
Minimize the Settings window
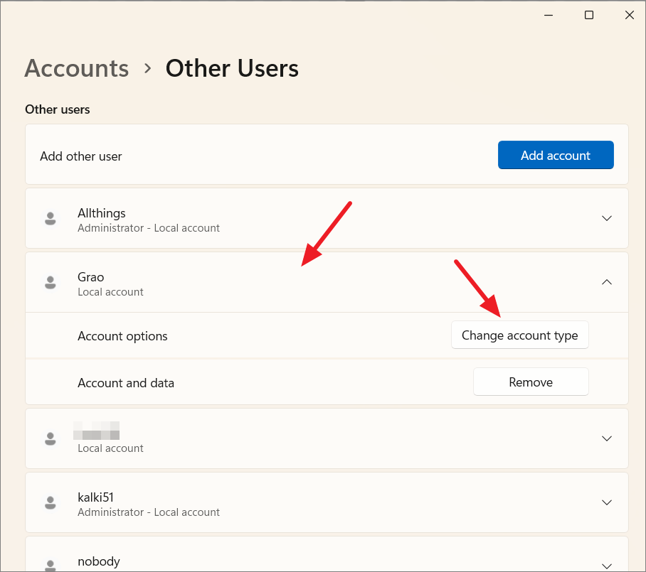tap(549, 15)
